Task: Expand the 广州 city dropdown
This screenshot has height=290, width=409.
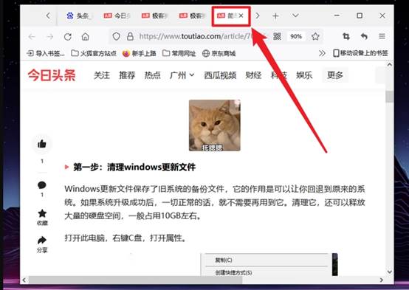Action: click(x=182, y=75)
